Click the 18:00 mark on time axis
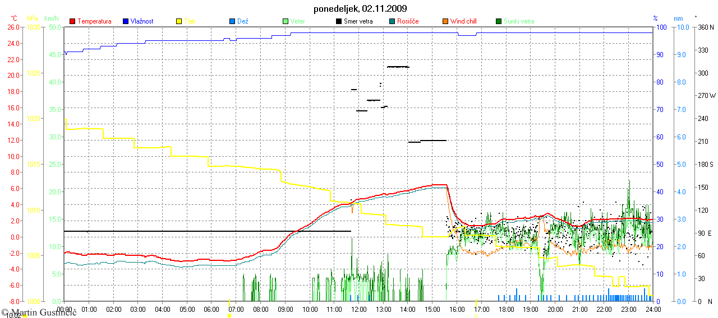718x318 pixels. pos(506,309)
